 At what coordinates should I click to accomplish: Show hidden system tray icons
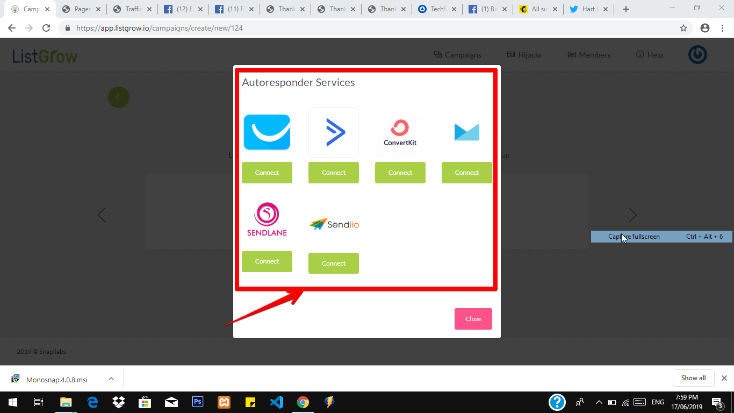click(599, 402)
